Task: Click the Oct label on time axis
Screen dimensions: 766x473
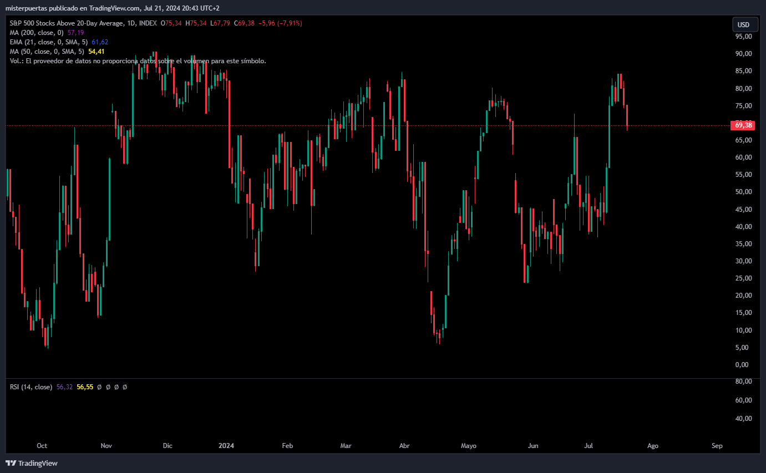Action: [x=42, y=446]
